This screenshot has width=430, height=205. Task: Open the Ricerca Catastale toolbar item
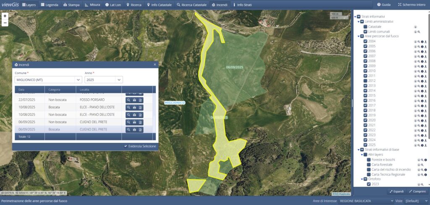pos(191,5)
